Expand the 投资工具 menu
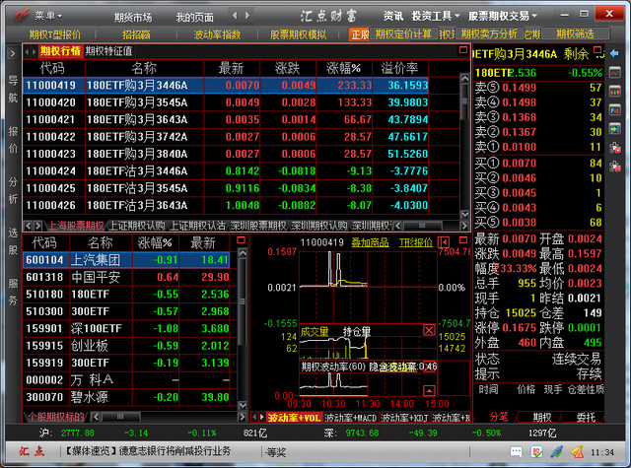Viewport: 631px width, 468px height. pyautogui.click(x=434, y=16)
